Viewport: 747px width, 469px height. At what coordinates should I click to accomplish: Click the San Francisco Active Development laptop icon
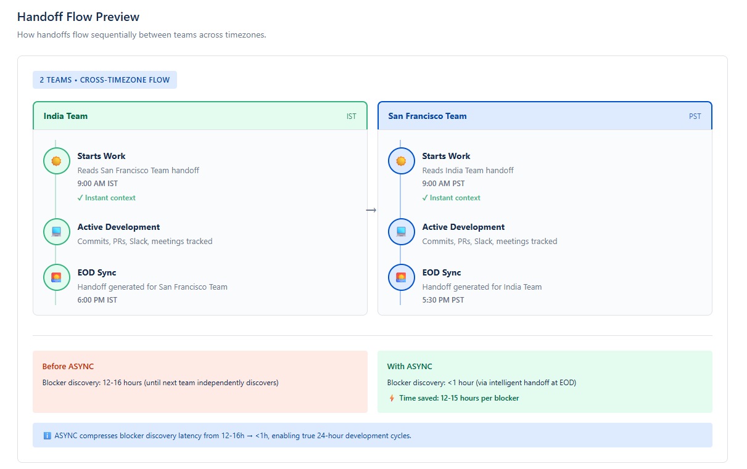coord(401,232)
